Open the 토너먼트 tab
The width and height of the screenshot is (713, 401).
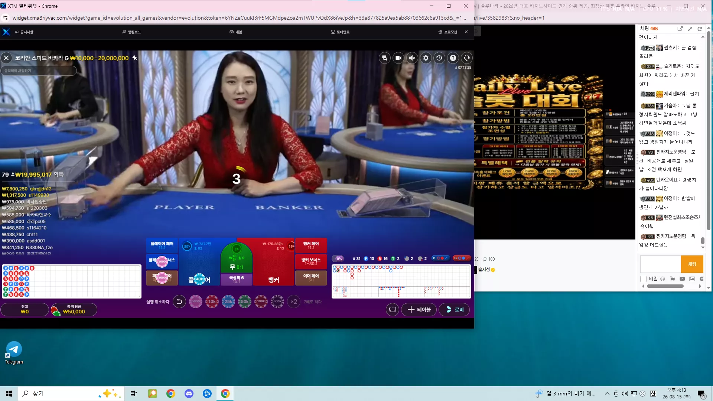click(x=340, y=32)
